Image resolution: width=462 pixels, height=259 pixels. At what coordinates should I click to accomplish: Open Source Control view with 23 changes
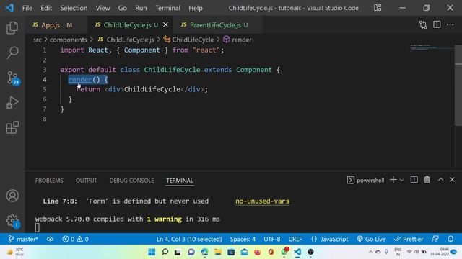coord(13,78)
